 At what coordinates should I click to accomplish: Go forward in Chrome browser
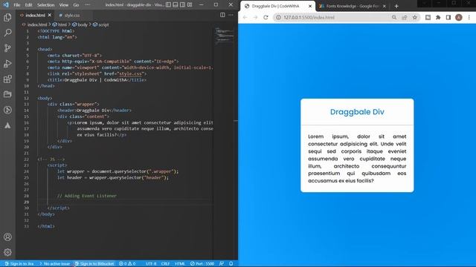[255, 18]
